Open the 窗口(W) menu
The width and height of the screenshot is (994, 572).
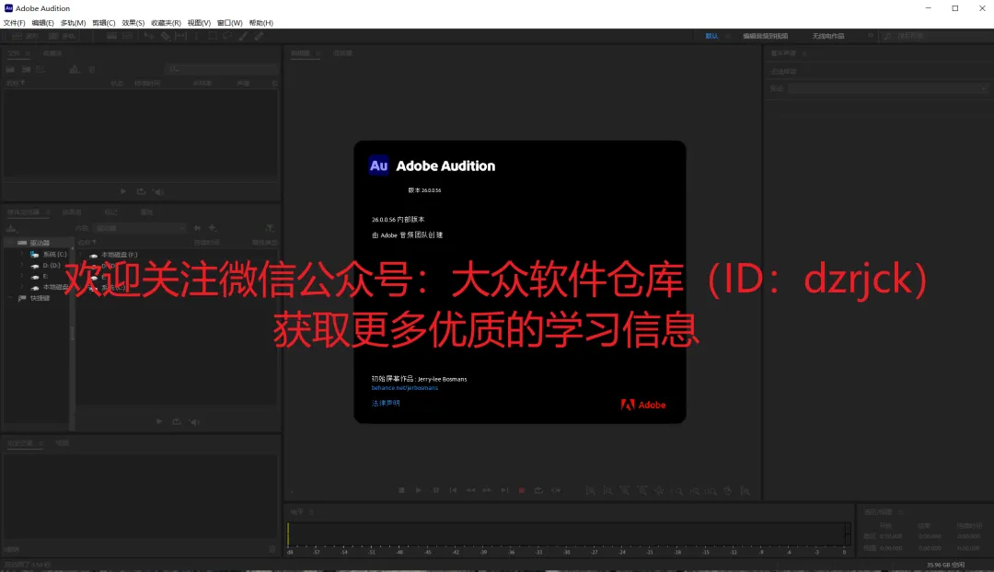tap(229, 23)
